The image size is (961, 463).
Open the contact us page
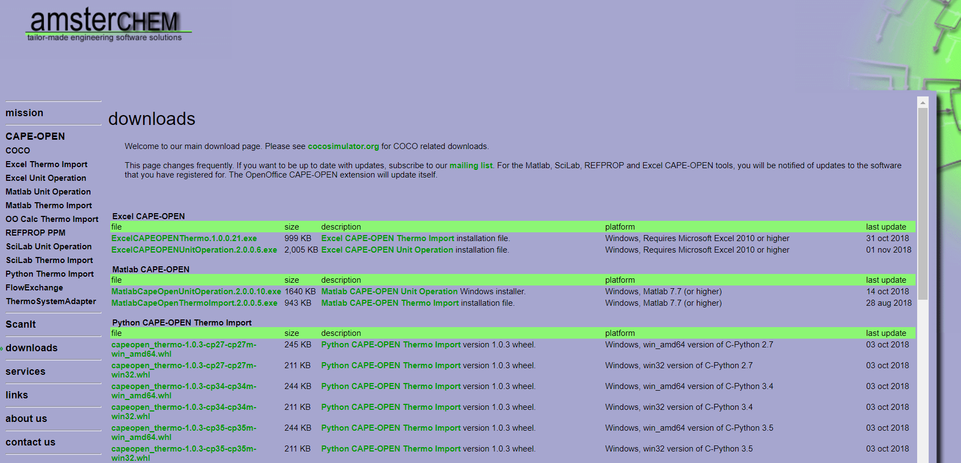tap(31, 442)
